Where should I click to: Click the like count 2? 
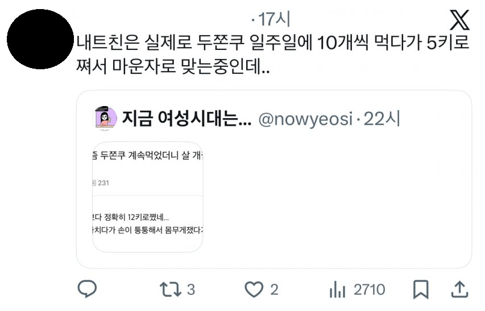(x=274, y=289)
